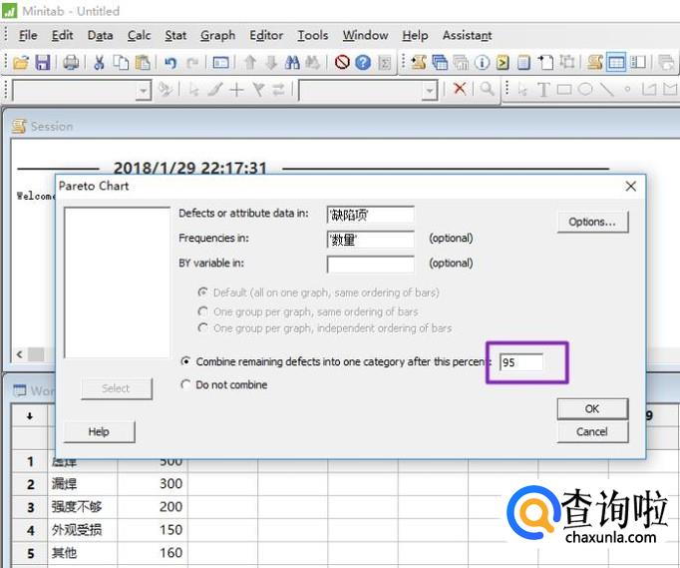The height and width of the screenshot is (568, 680).
Task: Click the BY variable in field
Action: pyautogui.click(x=370, y=264)
